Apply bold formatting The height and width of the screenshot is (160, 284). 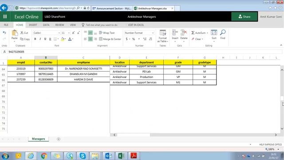pyautogui.click(x=35, y=39)
